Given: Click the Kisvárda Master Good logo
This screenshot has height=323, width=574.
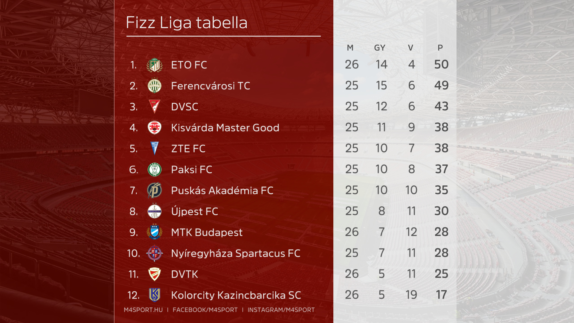Looking at the screenshot, I should tap(155, 128).
